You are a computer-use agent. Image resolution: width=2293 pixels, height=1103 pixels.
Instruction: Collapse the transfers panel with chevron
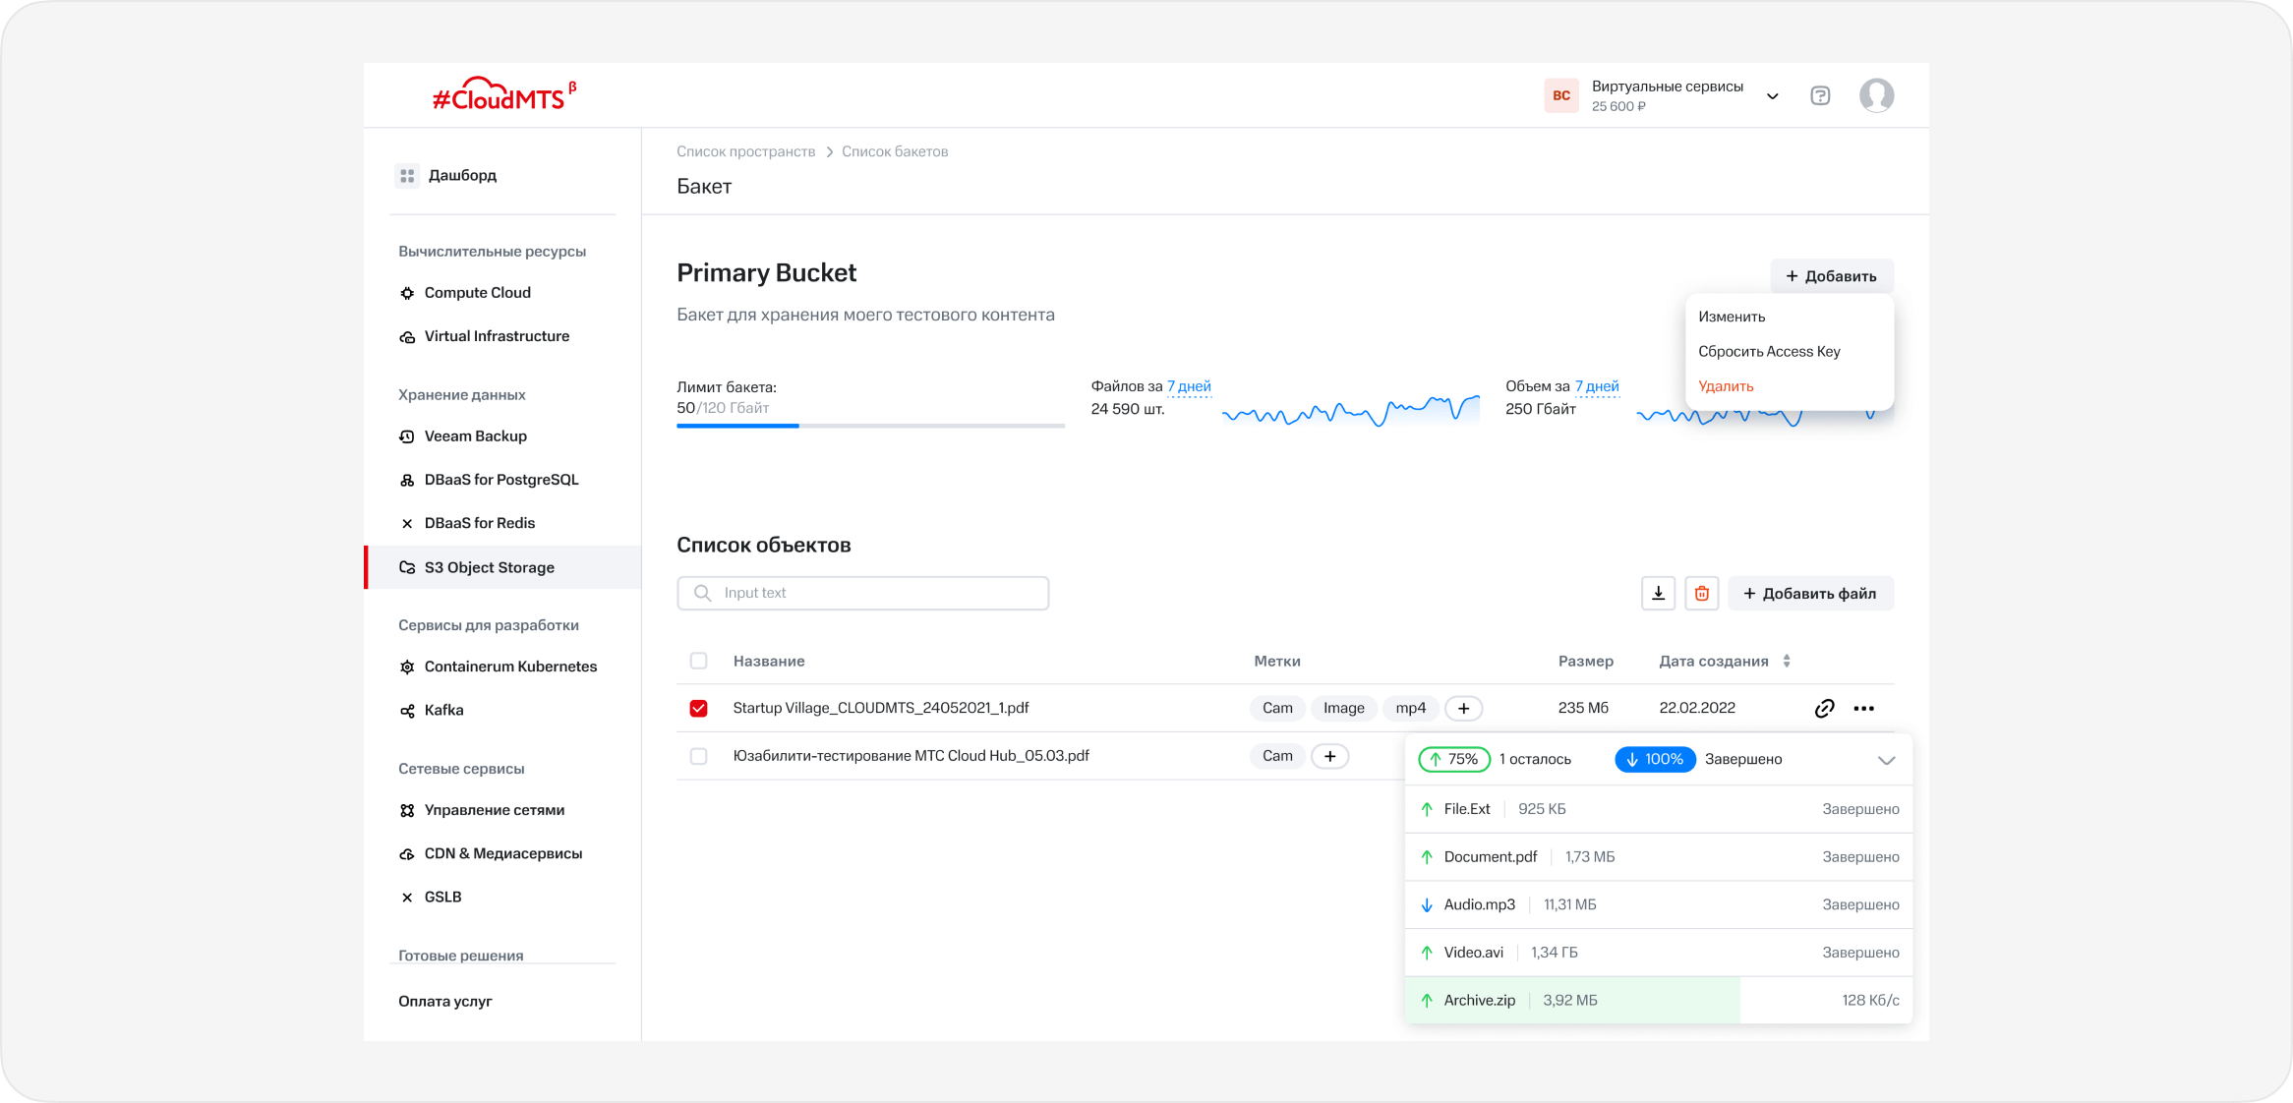(x=1886, y=760)
